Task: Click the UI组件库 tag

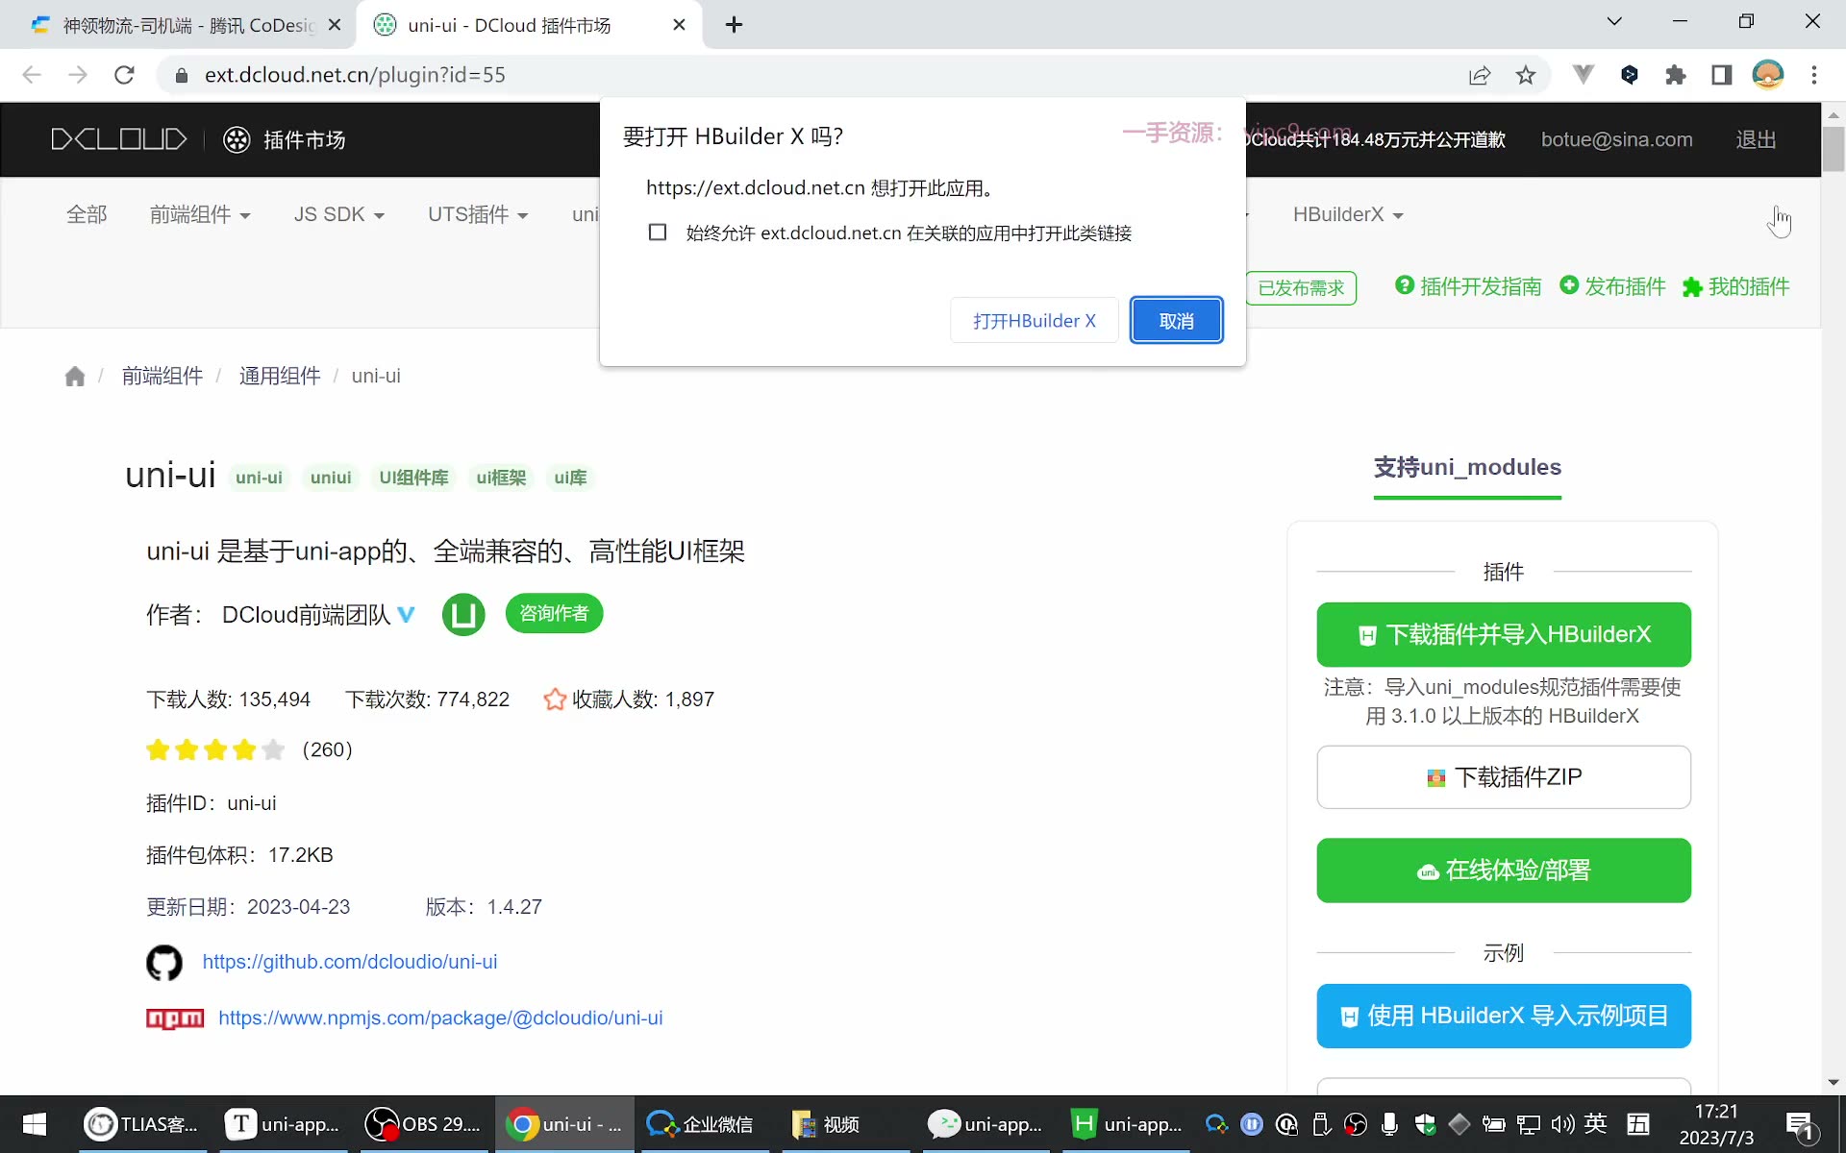Action: [x=413, y=478]
